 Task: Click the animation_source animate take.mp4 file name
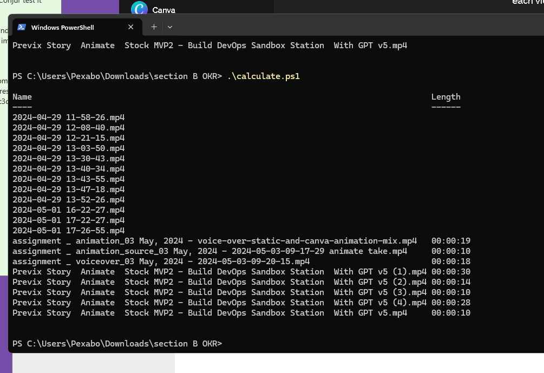(x=209, y=251)
